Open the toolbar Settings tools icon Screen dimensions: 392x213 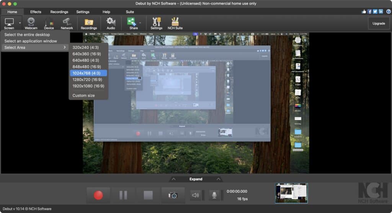pyautogui.click(x=156, y=23)
